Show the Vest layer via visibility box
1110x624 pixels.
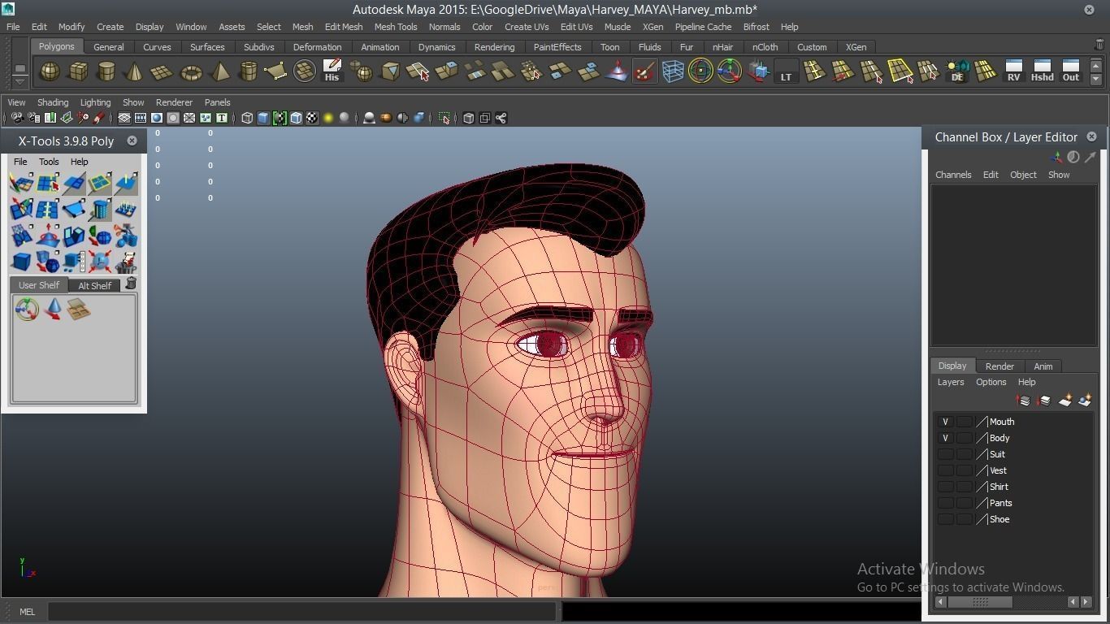(945, 470)
